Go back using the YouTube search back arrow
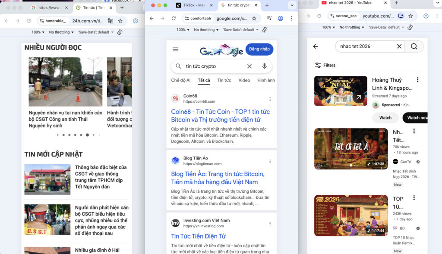This screenshot has height=254, width=442. click(x=316, y=47)
